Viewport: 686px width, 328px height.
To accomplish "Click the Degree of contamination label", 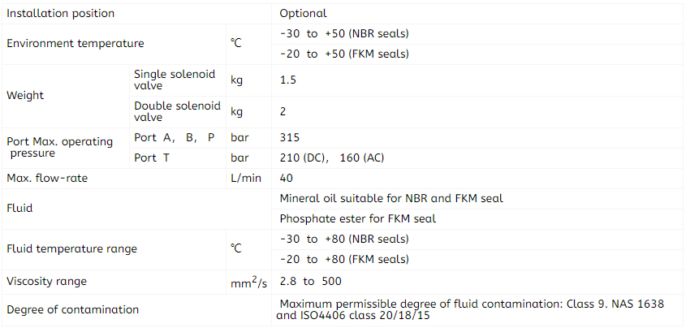I will click(x=72, y=309).
